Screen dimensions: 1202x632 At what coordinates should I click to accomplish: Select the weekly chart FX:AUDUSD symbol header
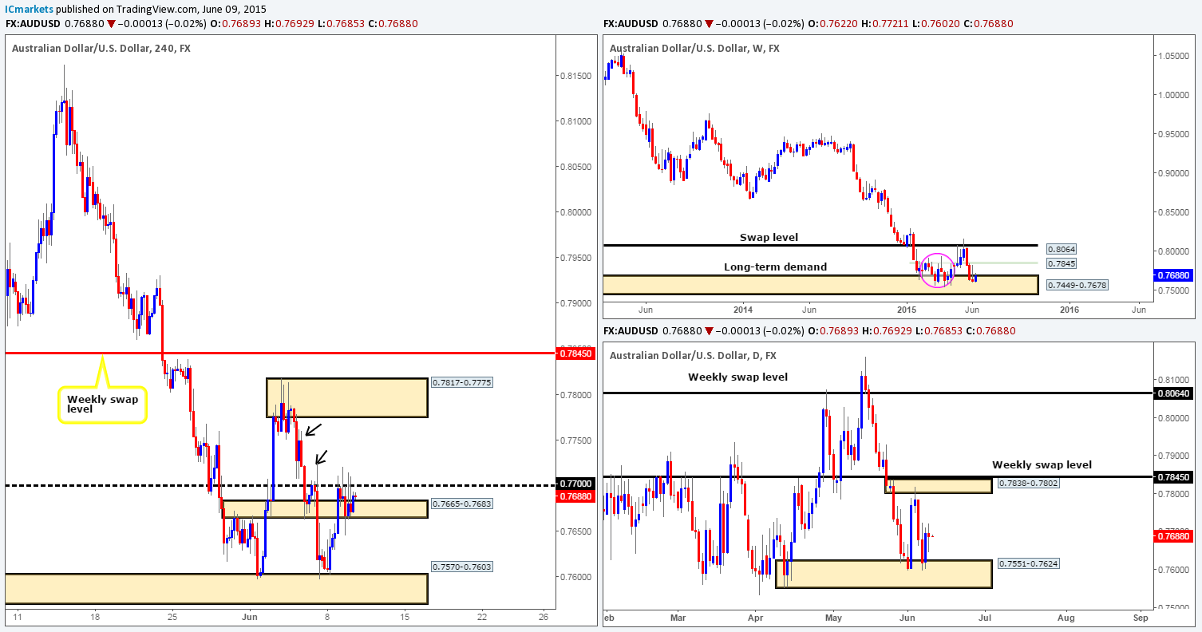631,24
